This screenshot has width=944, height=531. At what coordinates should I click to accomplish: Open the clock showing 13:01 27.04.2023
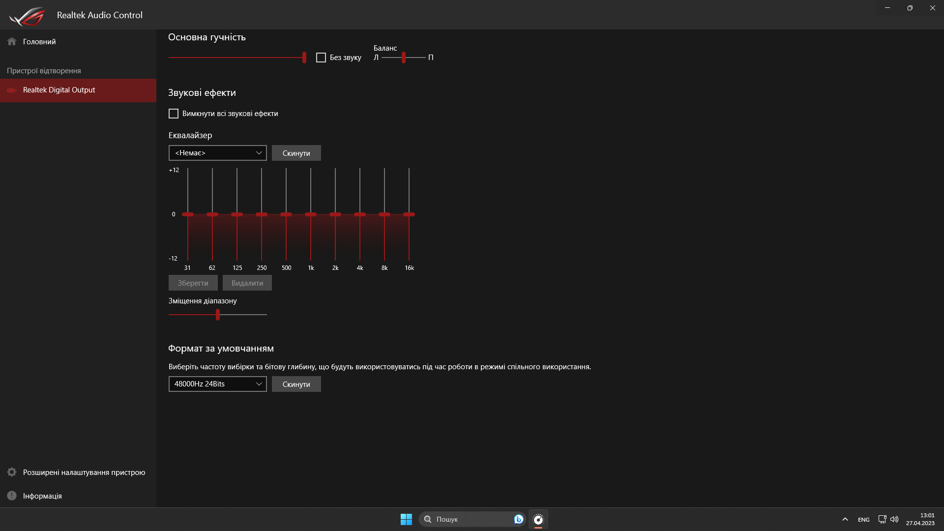[920, 519]
